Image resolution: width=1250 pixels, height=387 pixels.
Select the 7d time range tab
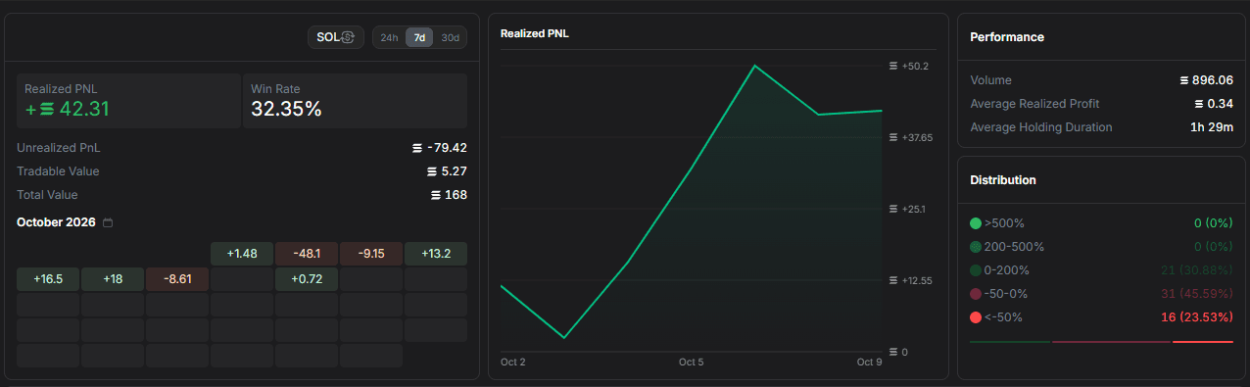point(419,37)
